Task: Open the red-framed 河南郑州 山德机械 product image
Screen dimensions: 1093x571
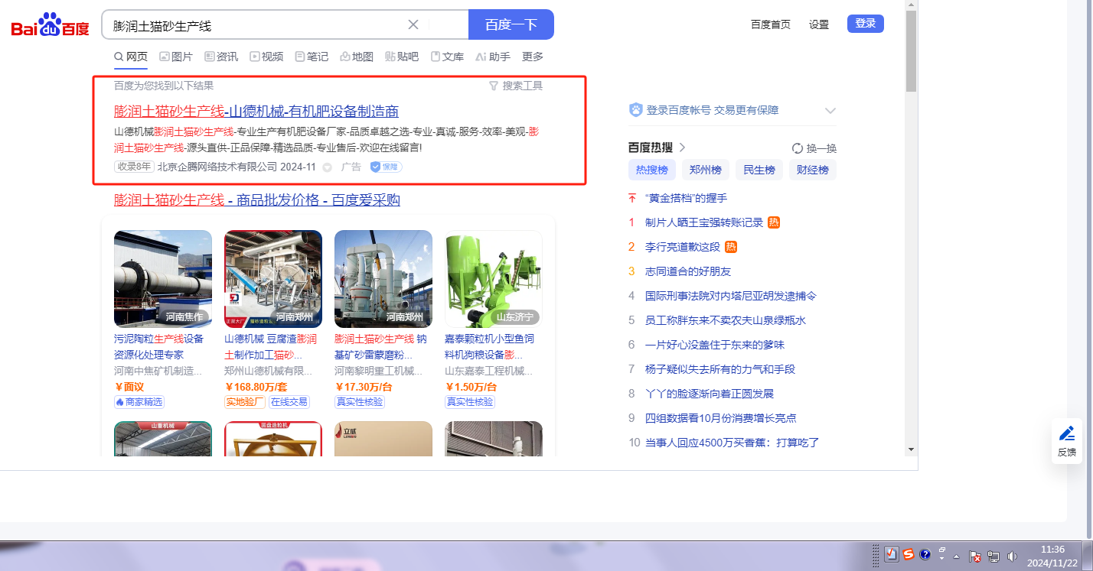Action: pos(273,279)
